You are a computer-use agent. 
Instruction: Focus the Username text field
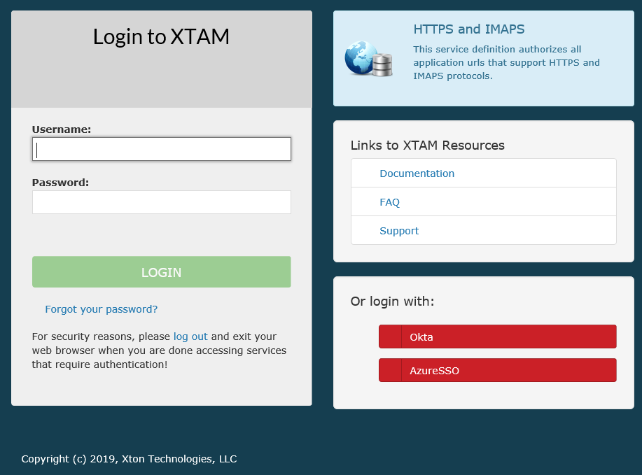coord(161,149)
